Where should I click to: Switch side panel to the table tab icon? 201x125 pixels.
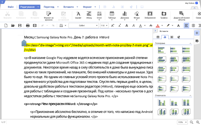(x=158, y=37)
